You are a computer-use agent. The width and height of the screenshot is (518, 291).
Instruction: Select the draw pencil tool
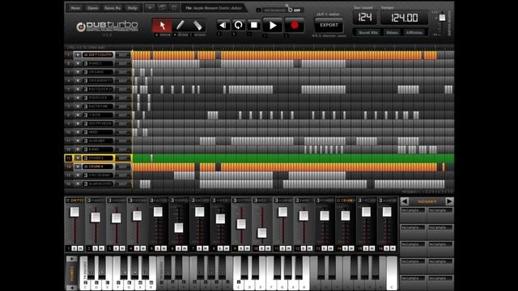[180, 25]
